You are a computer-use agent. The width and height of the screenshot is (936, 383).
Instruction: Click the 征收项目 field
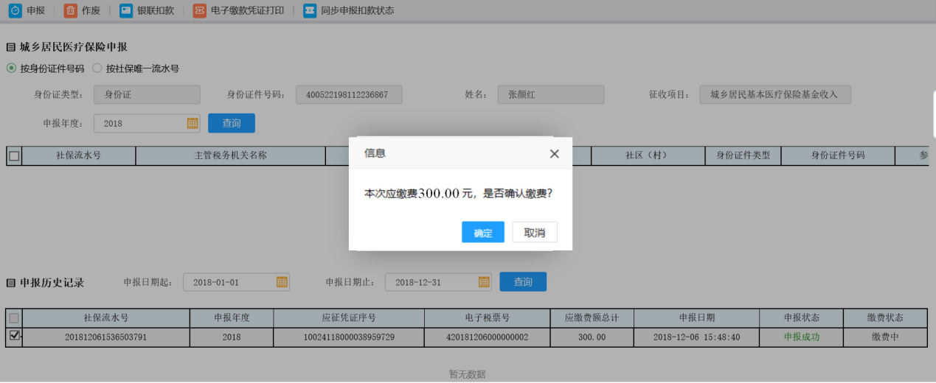774,94
